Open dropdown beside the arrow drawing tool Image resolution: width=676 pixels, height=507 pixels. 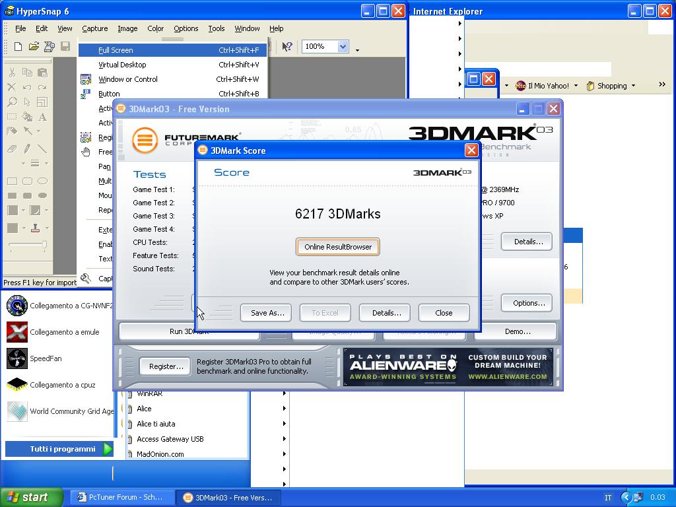coord(38,131)
